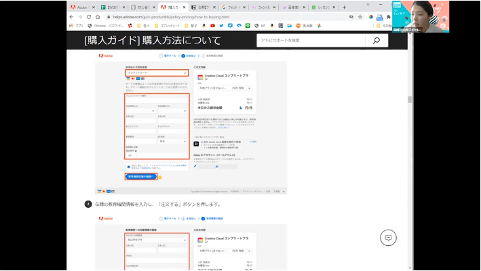The height and width of the screenshot is (271, 481).
Task: Tick the terms agreement checkbox above the blue button
Action: point(128,166)
